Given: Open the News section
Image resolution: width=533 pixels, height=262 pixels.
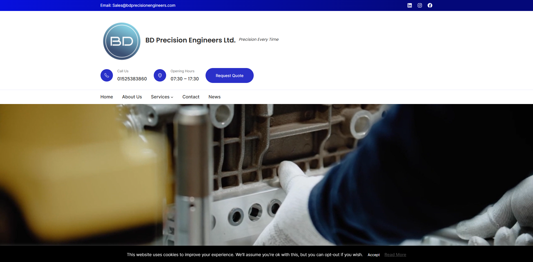Looking at the screenshot, I should click(x=214, y=97).
